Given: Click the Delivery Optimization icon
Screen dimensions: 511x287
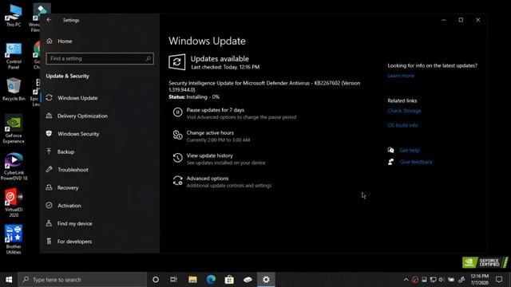Looking at the screenshot, I should [49, 116].
